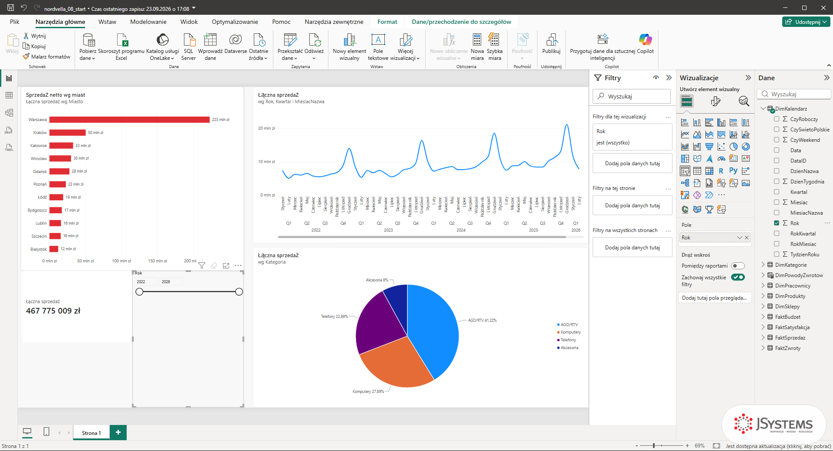Select the Strona 1 page tab
Screen dimensions: 833x451
91,433
